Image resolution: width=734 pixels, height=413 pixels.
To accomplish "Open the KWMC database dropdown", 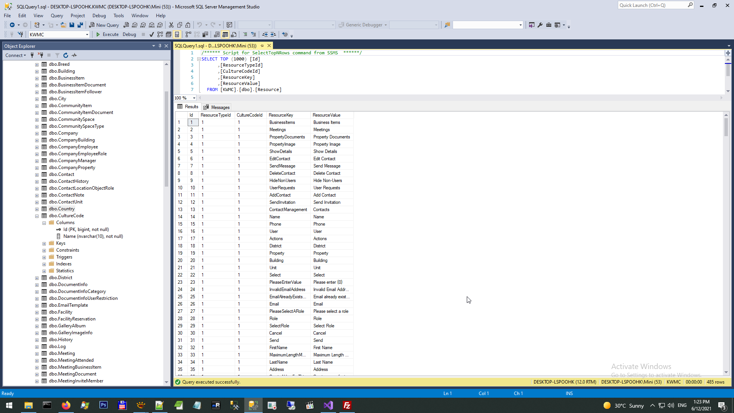I will (x=87, y=34).
